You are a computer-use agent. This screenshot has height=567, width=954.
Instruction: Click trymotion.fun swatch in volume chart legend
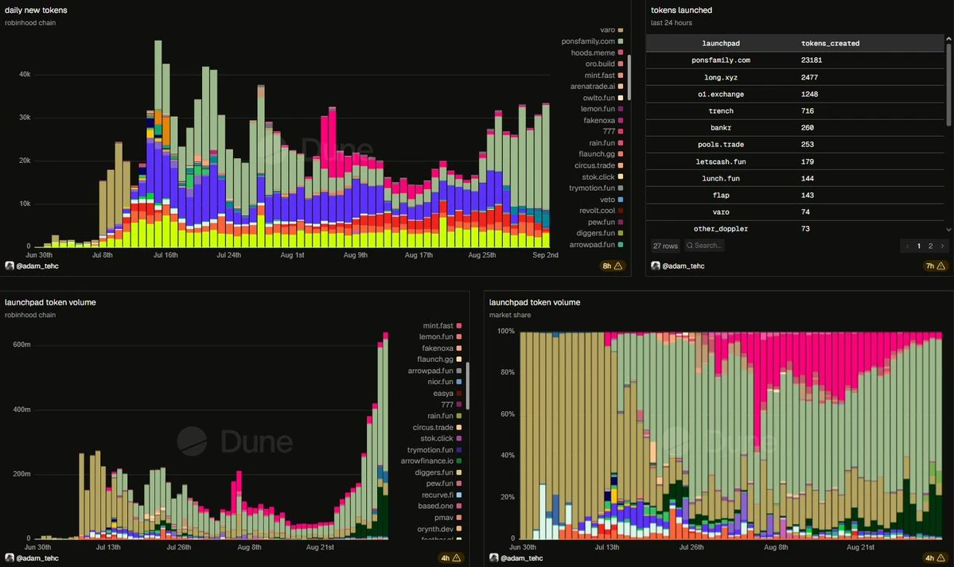pyautogui.click(x=459, y=450)
